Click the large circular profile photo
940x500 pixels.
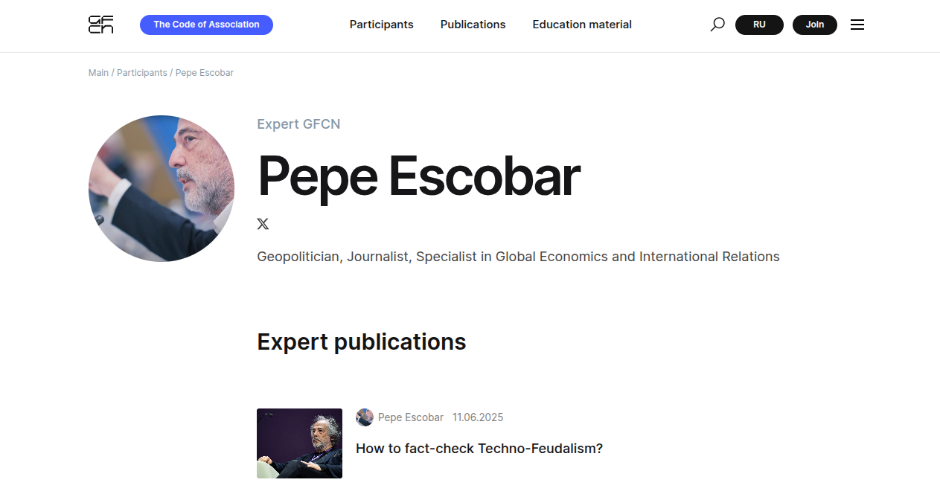click(x=162, y=188)
